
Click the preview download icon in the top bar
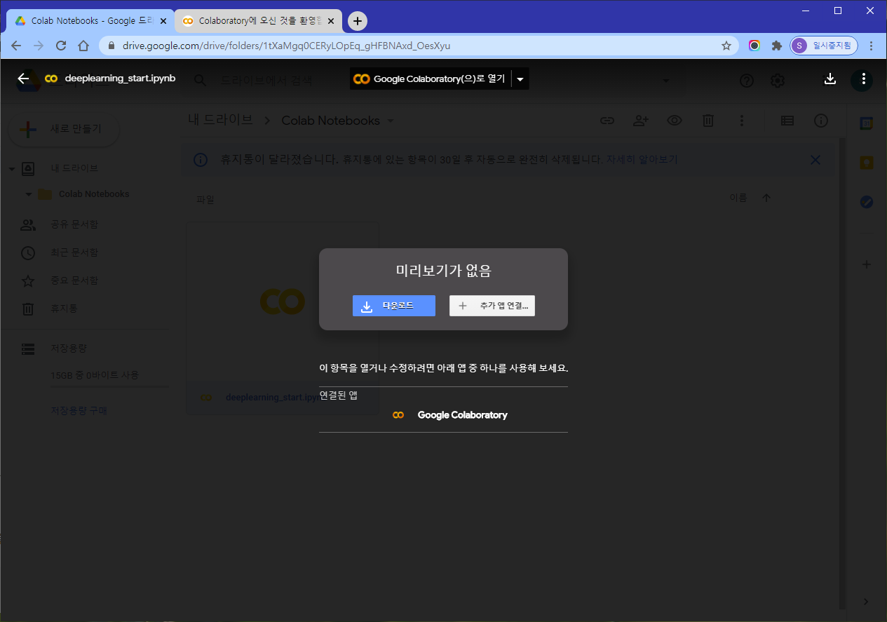click(x=830, y=79)
